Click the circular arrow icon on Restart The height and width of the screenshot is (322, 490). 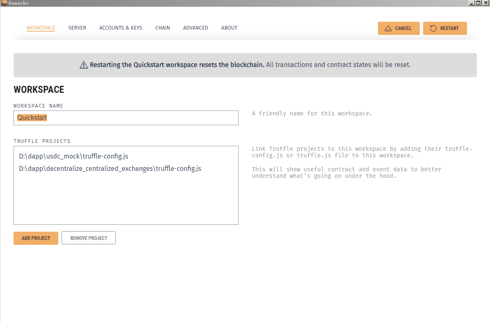(x=433, y=28)
